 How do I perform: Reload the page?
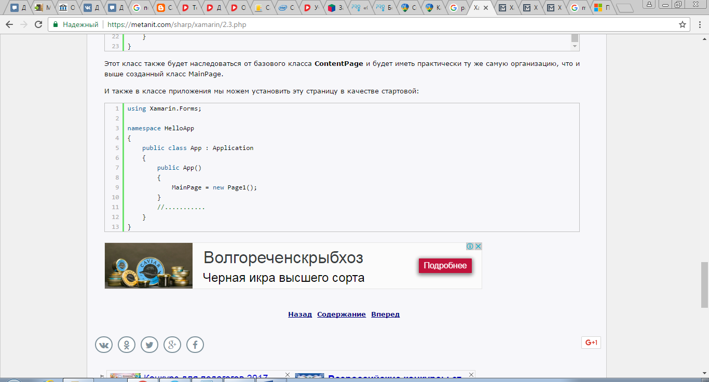click(38, 24)
